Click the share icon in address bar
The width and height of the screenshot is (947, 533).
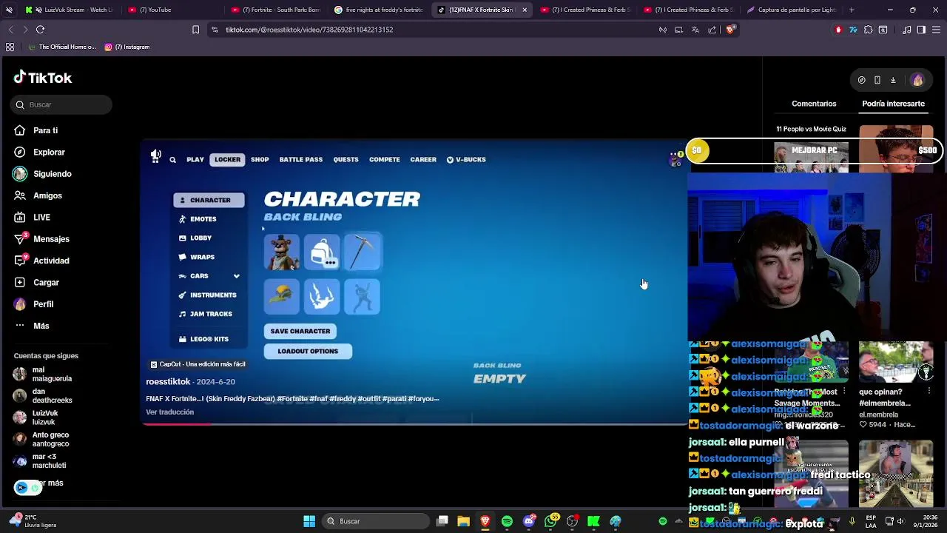pyautogui.click(x=712, y=30)
